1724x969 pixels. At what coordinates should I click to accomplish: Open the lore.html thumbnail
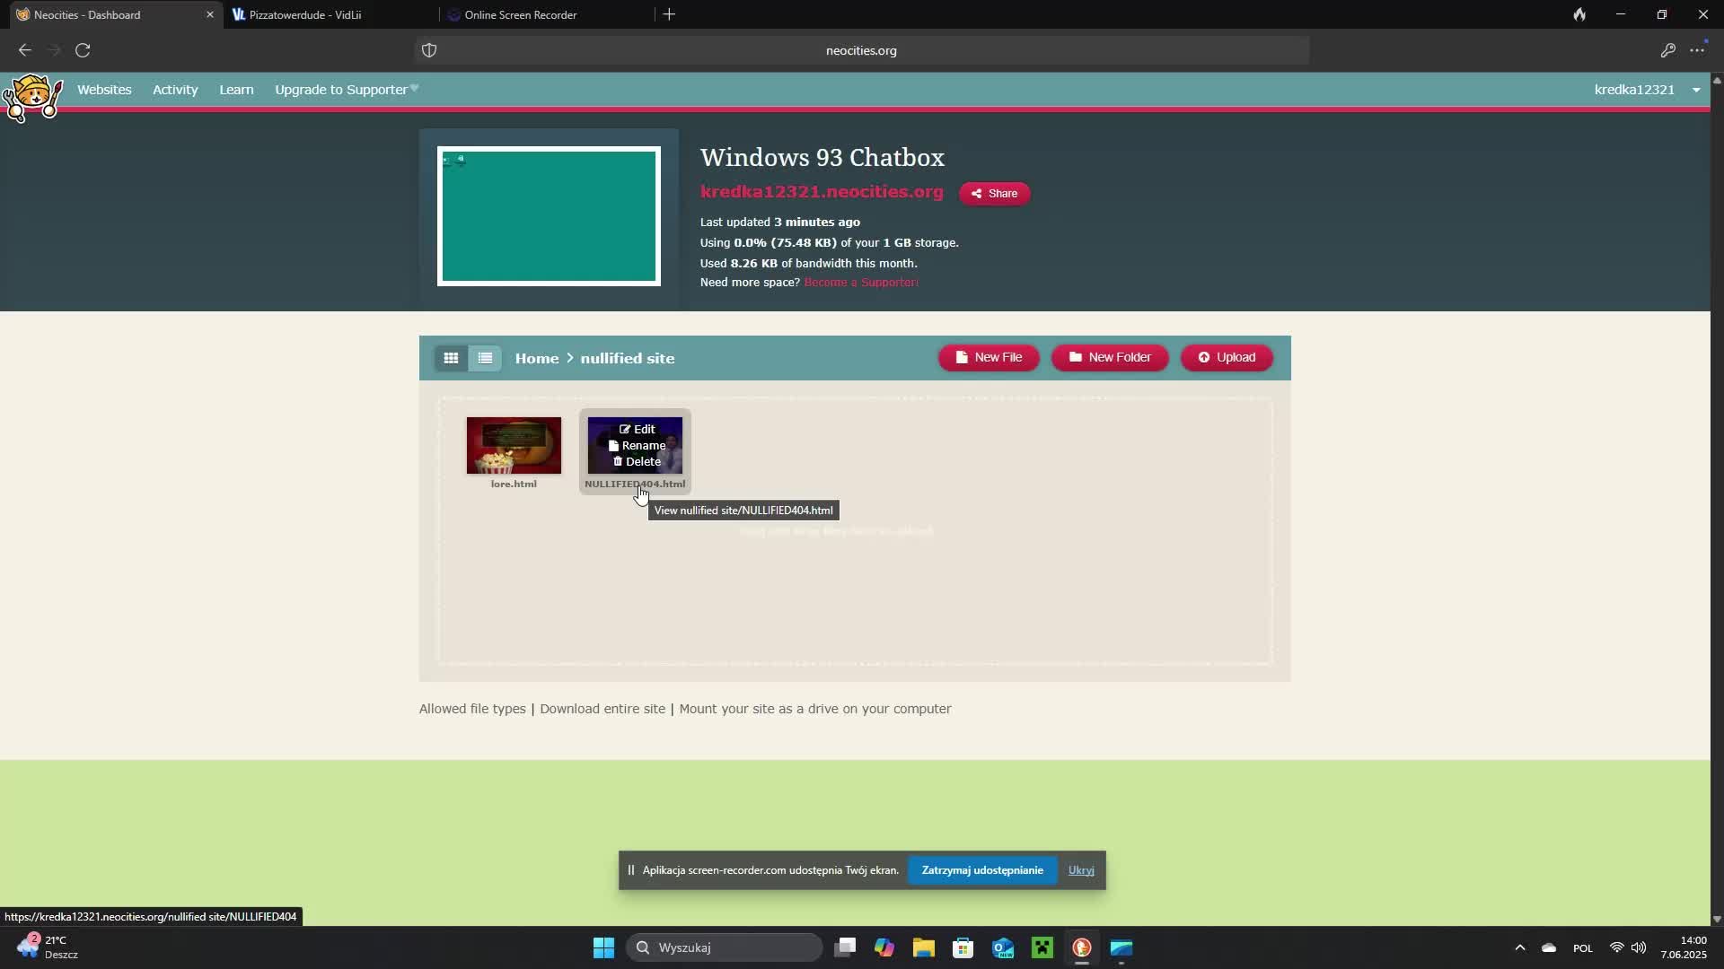(x=514, y=445)
